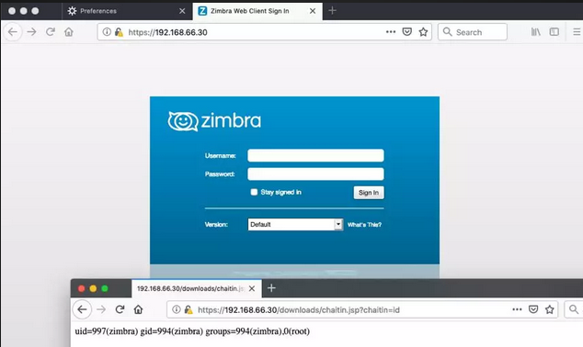Open the What's This? link
The height and width of the screenshot is (347, 583).
(x=364, y=225)
